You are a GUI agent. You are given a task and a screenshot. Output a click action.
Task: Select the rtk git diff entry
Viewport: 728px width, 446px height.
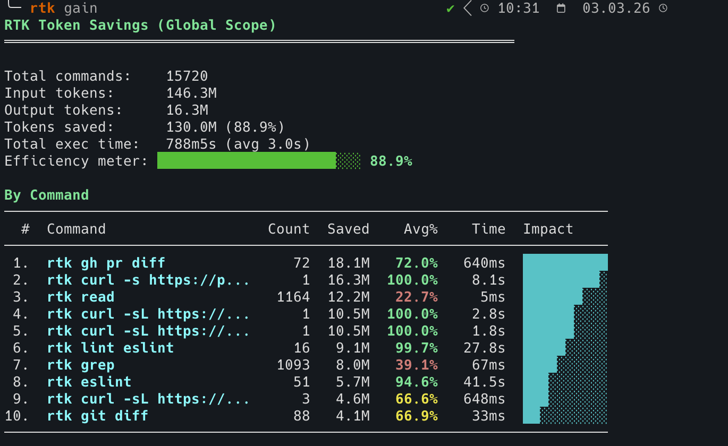(x=98, y=416)
